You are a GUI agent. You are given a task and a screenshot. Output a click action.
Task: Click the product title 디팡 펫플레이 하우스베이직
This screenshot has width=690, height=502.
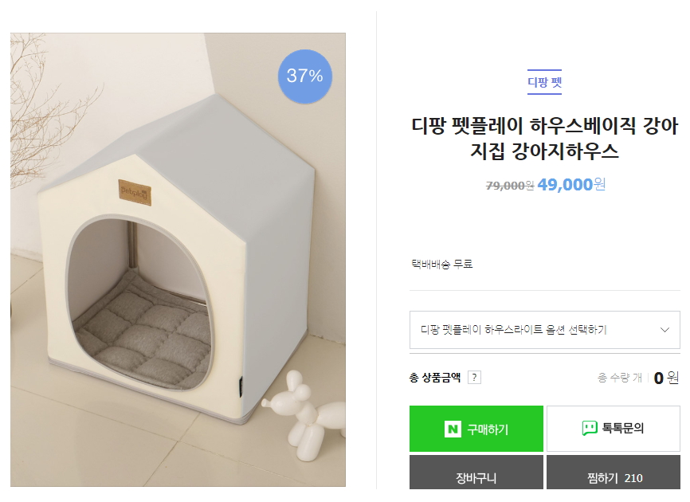tap(545, 138)
